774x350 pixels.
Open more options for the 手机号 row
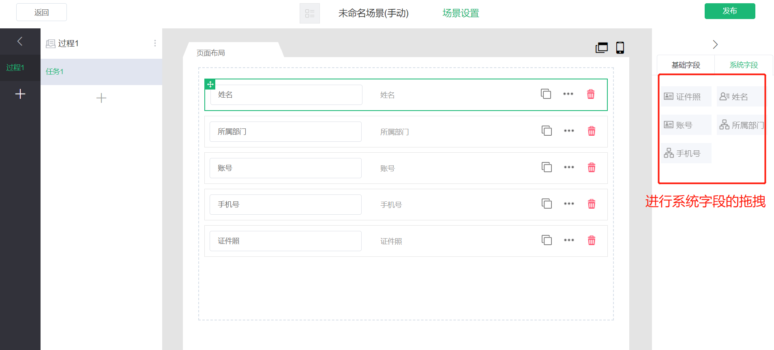[x=569, y=204]
